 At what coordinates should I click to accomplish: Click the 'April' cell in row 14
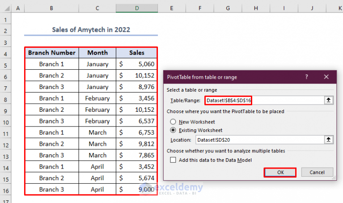(97, 166)
